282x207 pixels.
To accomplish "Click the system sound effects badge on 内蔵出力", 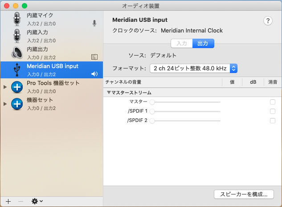I will click(94, 57).
